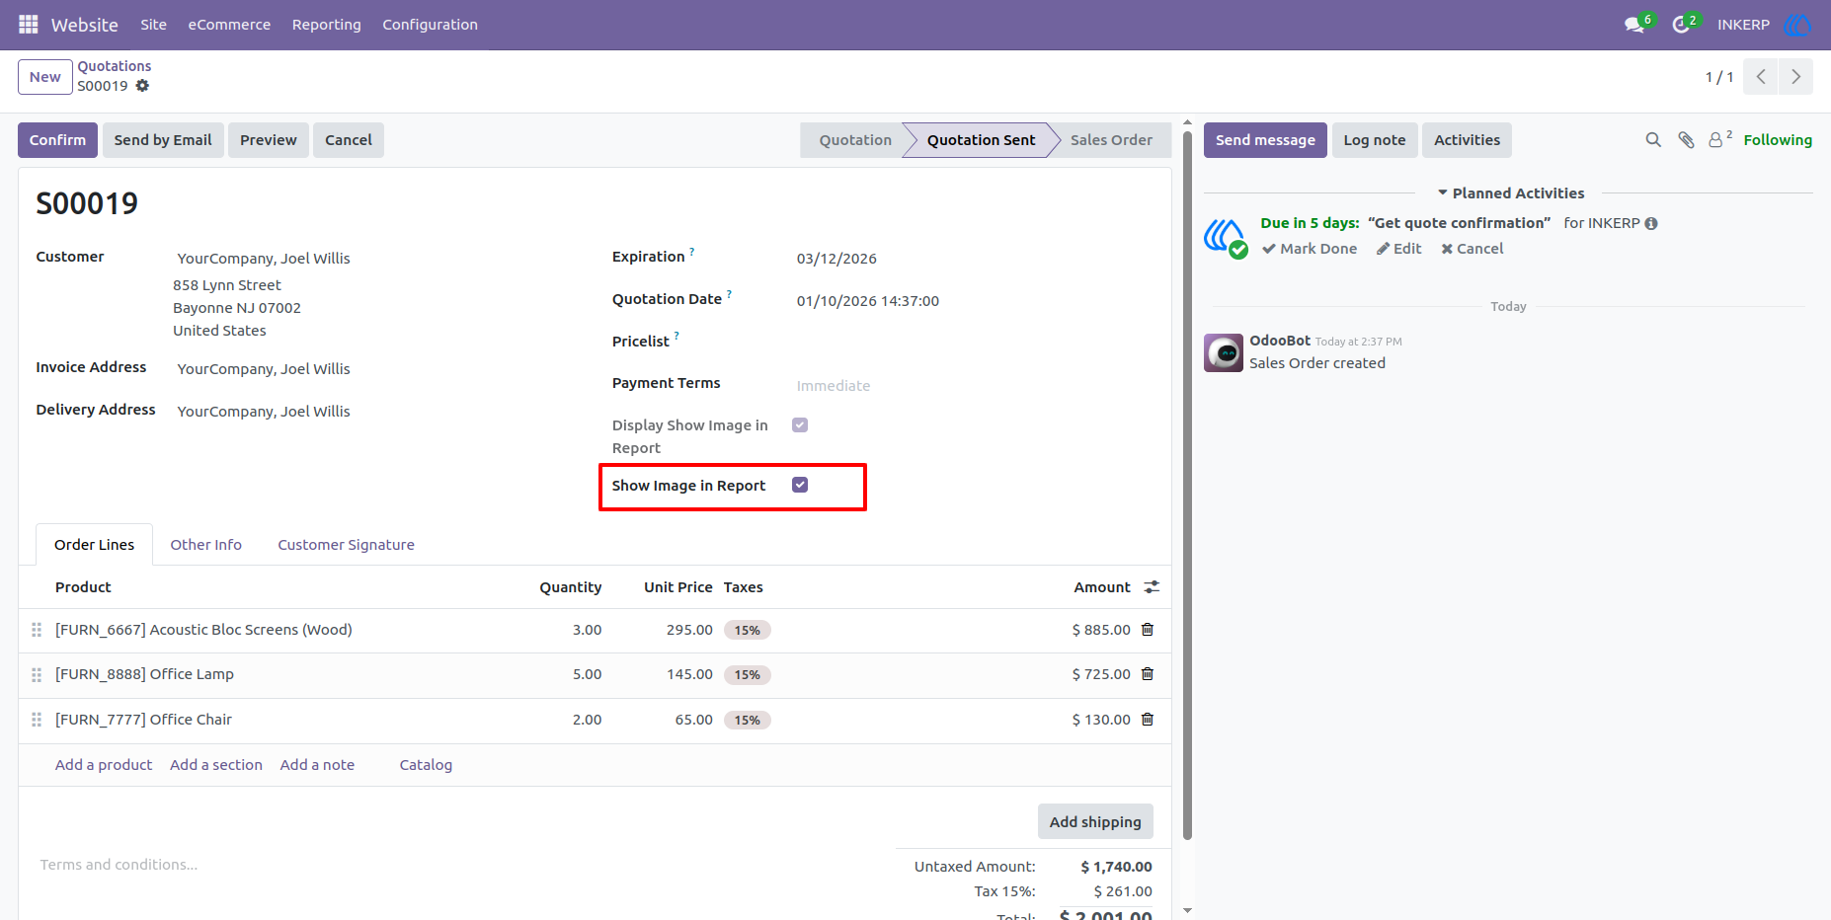Click the Log note button
This screenshot has width=1831, height=920.
1375,140
